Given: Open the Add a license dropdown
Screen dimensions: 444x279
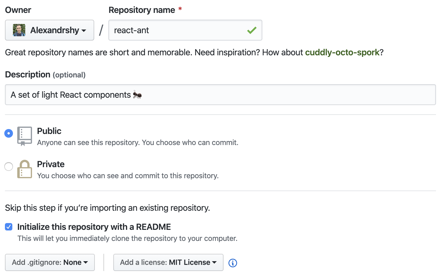Looking at the screenshot, I should click(168, 262).
